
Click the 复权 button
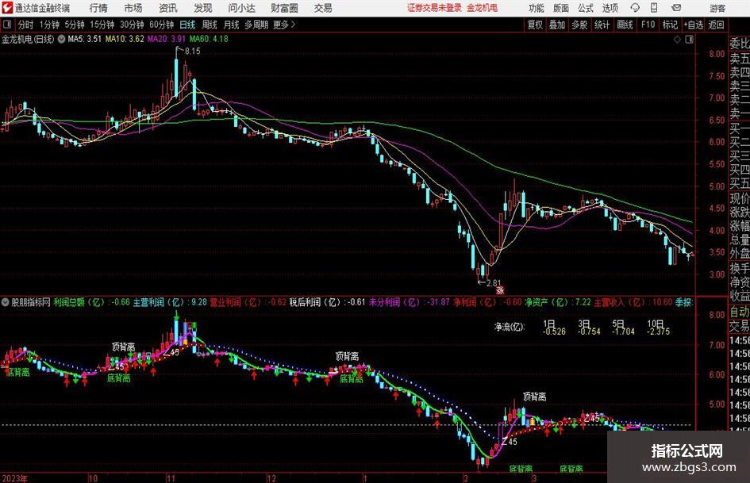tap(535, 25)
